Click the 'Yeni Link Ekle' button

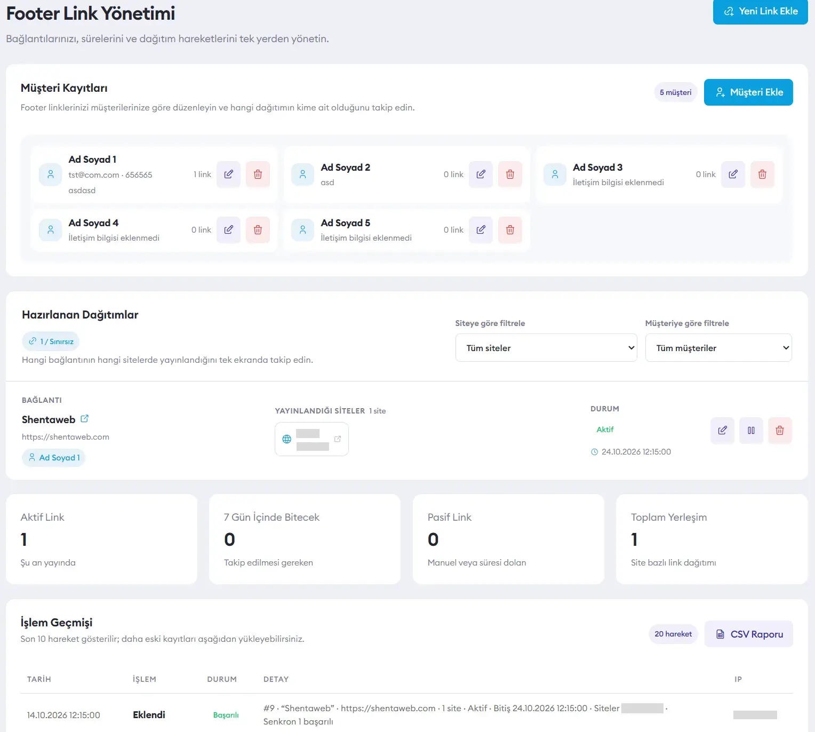coord(760,11)
